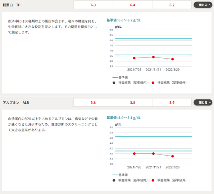
Task: Toggle 検査結果（基準値外）red legend dot in ALB chart
Action: pyautogui.click(x=153, y=180)
